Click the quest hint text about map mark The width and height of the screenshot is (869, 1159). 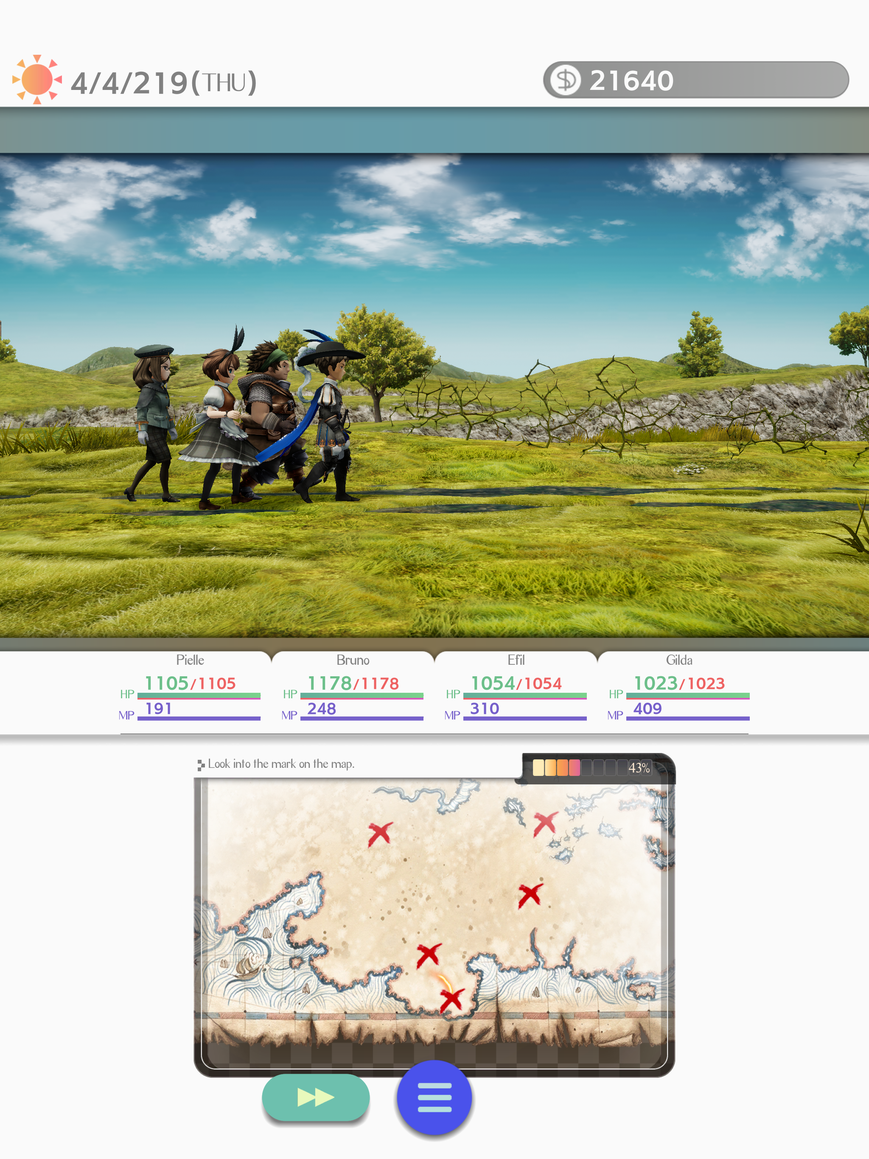point(280,764)
